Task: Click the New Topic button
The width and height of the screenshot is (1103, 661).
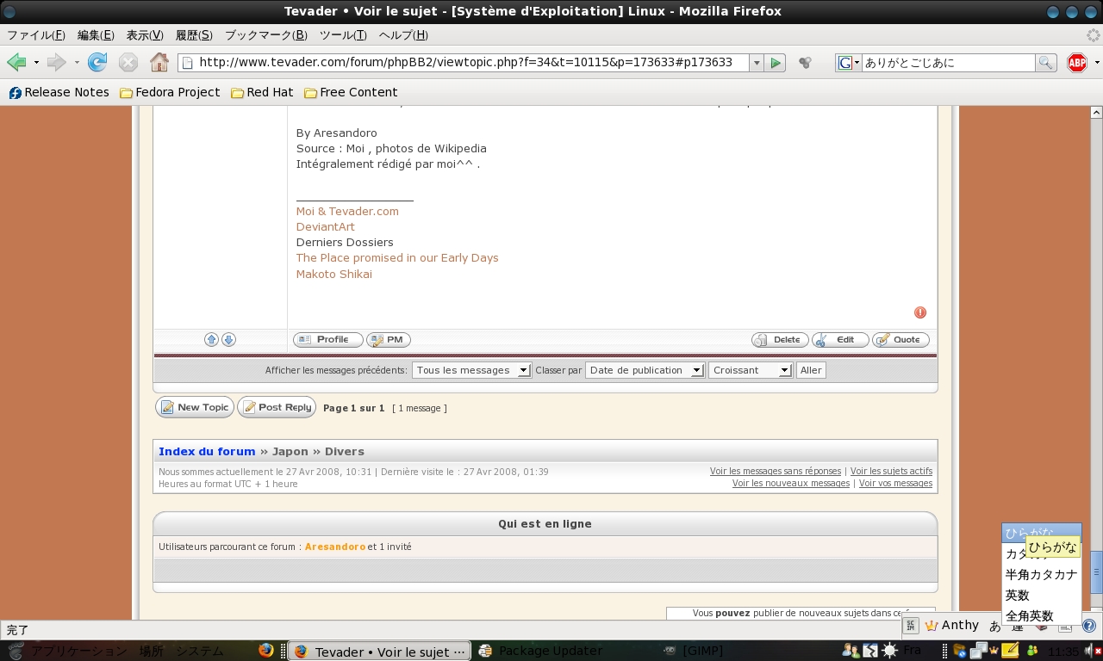Action: tap(195, 407)
